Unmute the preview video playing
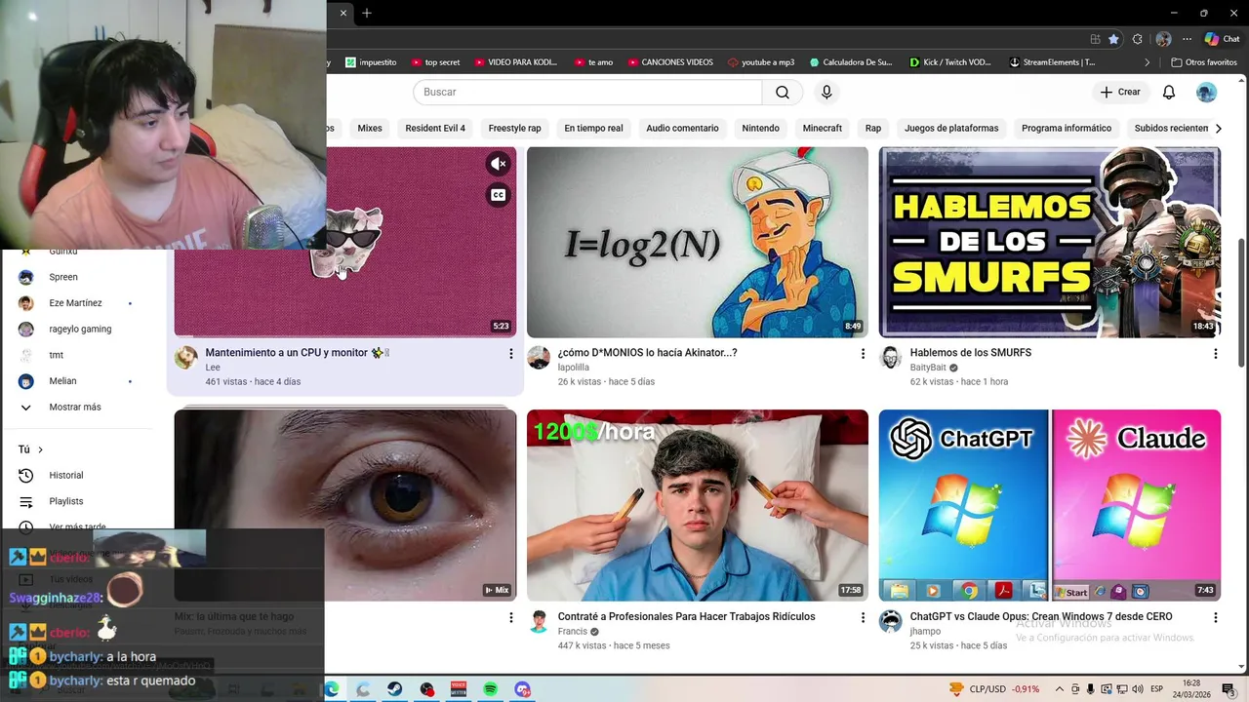Image resolution: width=1249 pixels, height=702 pixels. pos(498,164)
